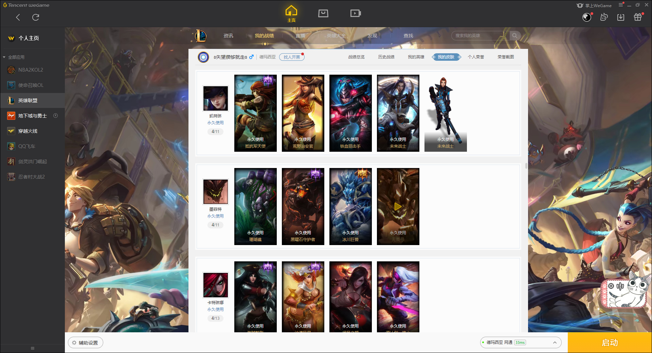Open the 黑曜石守护者 skin card
This screenshot has height=353, width=652.
[303, 206]
